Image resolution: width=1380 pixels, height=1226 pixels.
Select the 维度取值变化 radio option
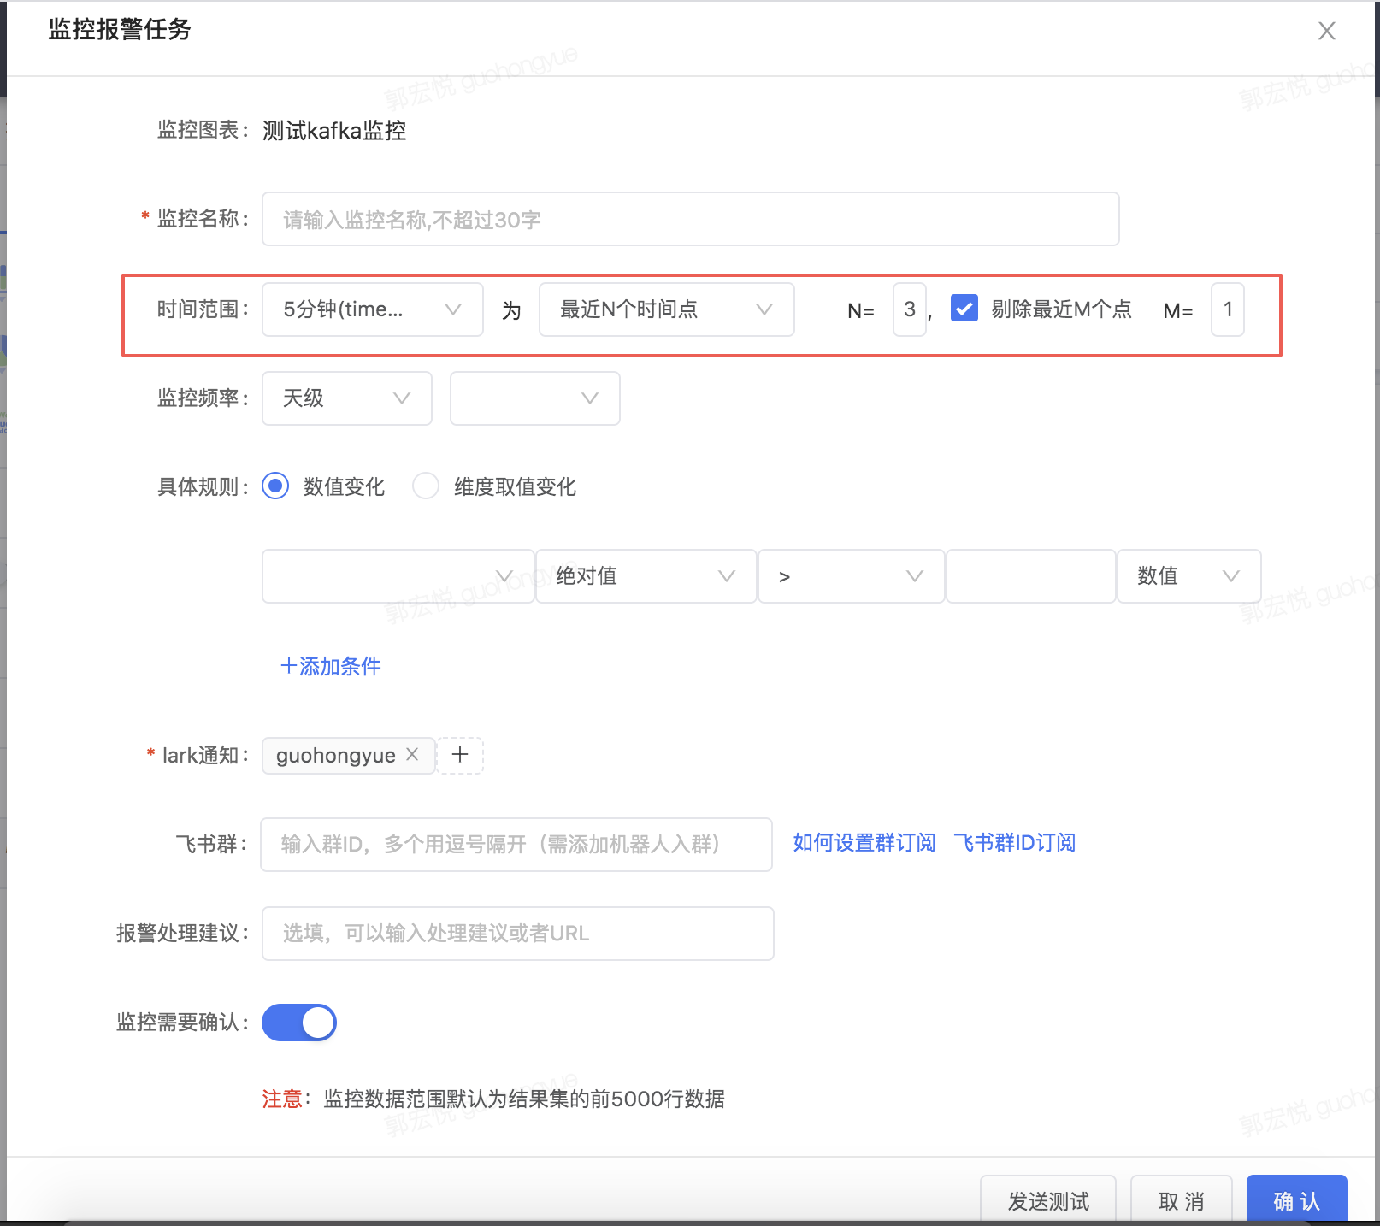click(426, 486)
